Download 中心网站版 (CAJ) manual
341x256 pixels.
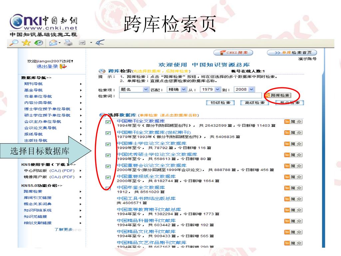pos(55,171)
